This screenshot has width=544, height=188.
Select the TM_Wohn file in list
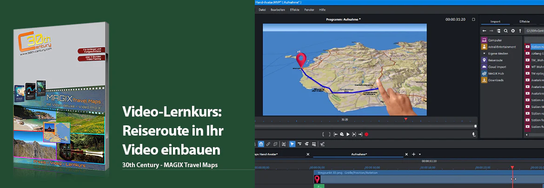534,60
